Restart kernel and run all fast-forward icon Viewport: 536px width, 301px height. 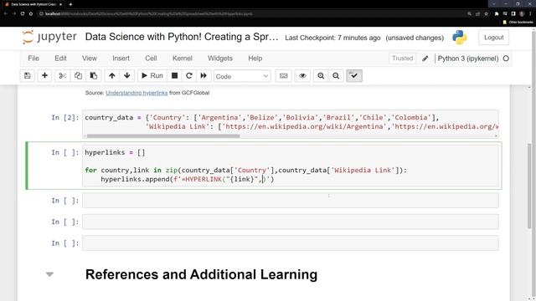pos(204,76)
